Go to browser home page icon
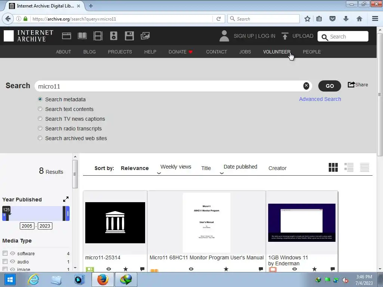Image resolution: width=383 pixels, height=287 pixels. pos(359,19)
